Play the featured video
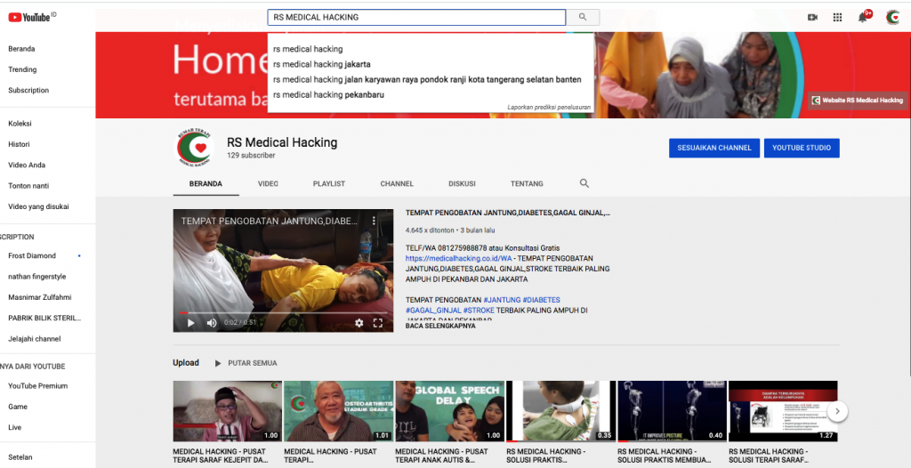911x468 pixels. coord(190,323)
